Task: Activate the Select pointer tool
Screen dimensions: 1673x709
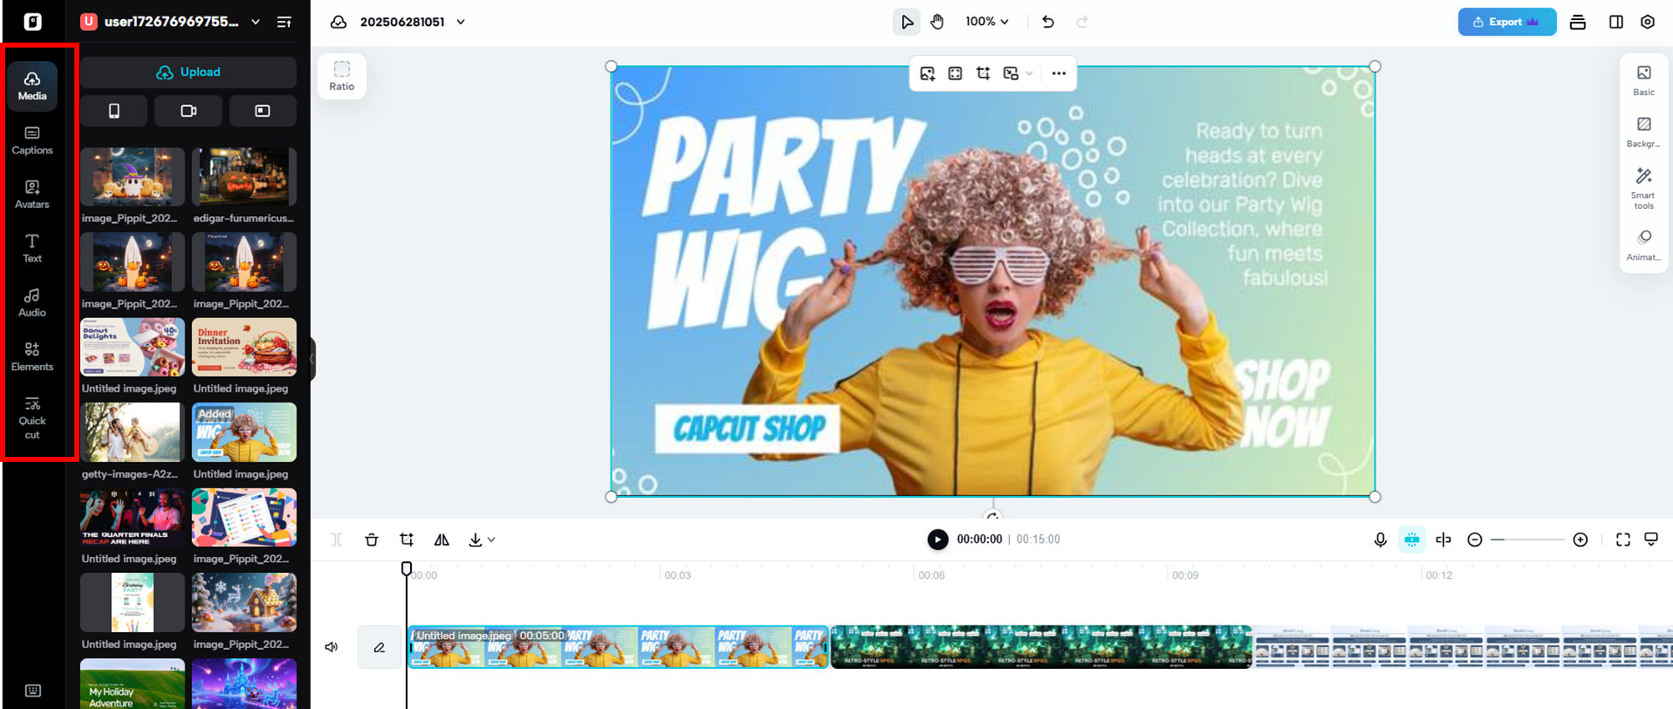Action: point(906,22)
